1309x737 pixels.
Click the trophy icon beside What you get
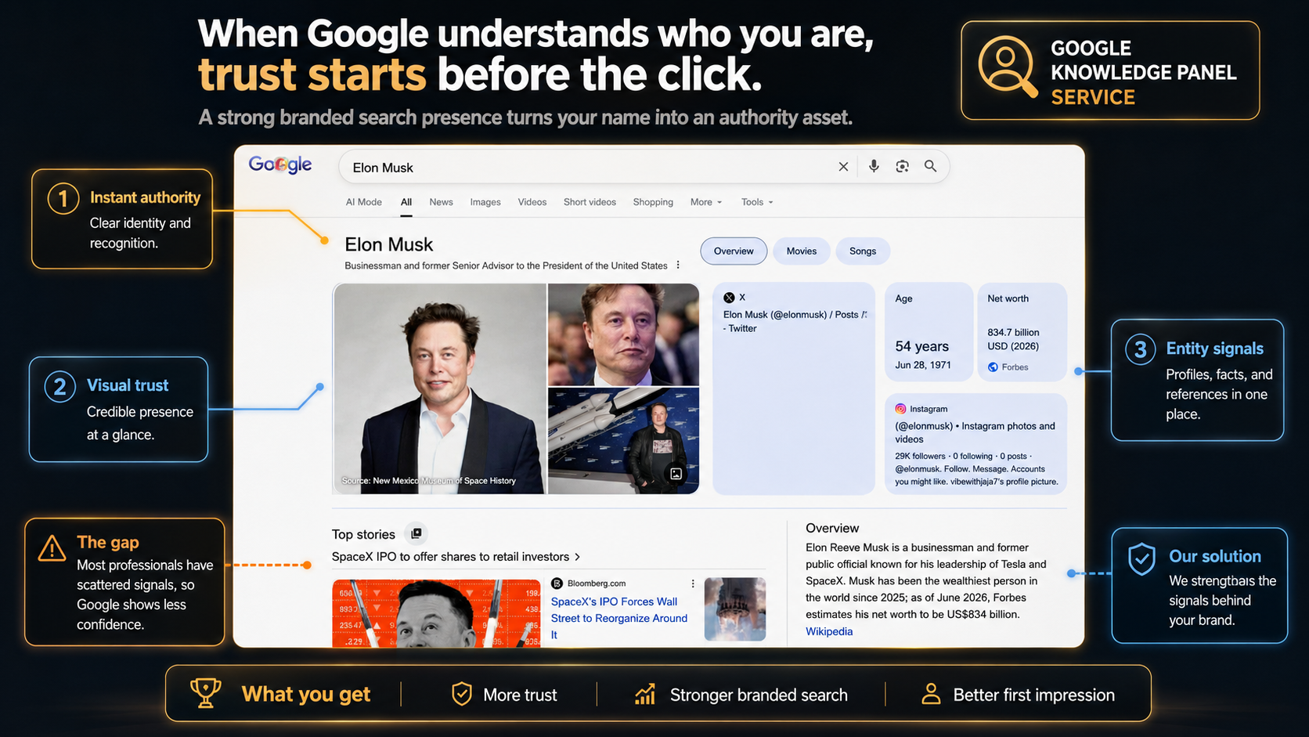point(205,693)
